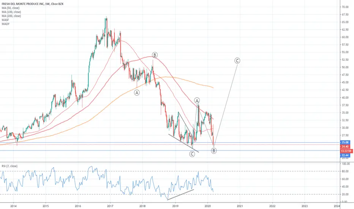Click the 35.00 price axis label

[345, 113]
